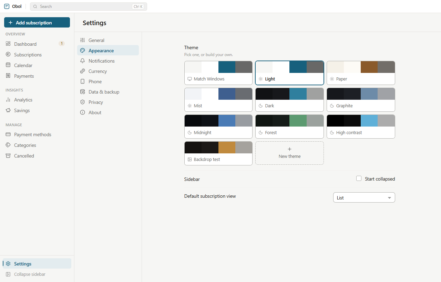Click the Collapse sidebar panel icon
Screen dimensions: 441x282
pyautogui.click(x=8, y=274)
